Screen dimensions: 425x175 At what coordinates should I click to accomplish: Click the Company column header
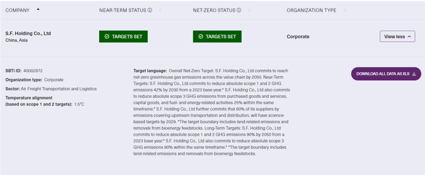[x=17, y=10]
